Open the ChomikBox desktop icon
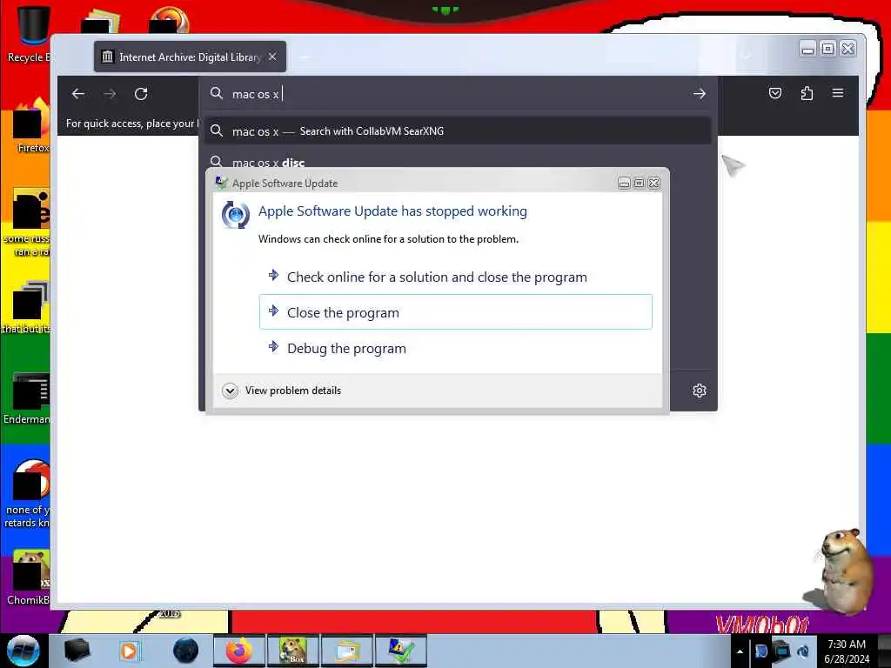Image resolution: width=891 pixels, height=668 pixels. click(29, 577)
